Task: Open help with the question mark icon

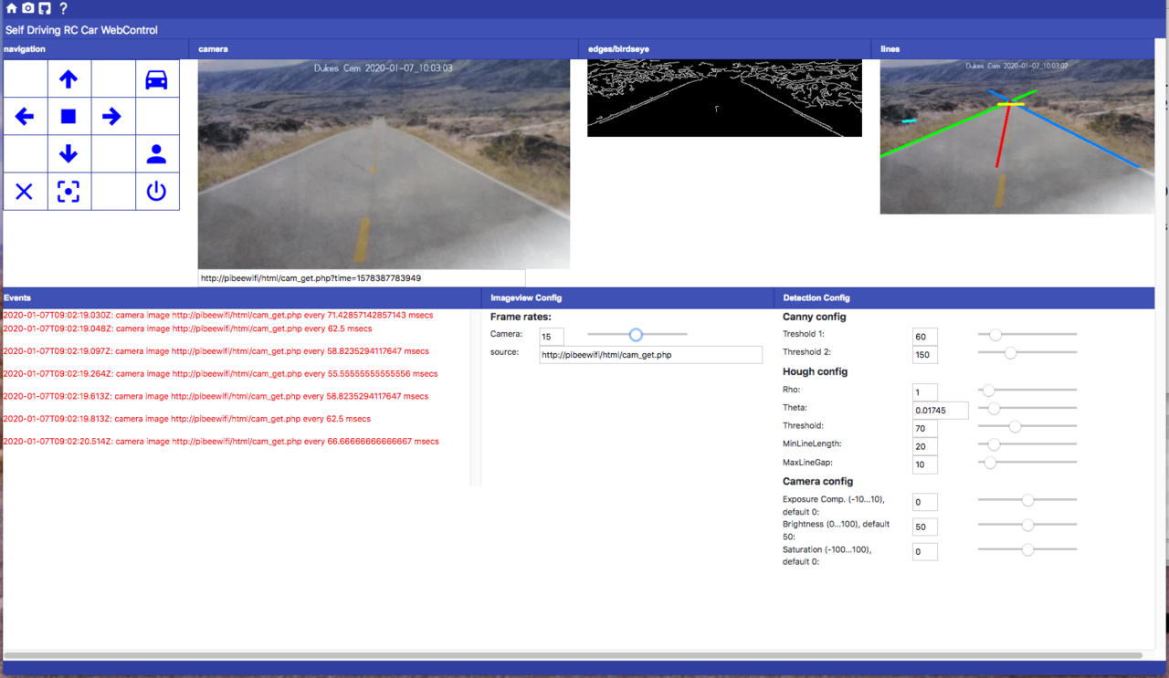Action: (63, 8)
